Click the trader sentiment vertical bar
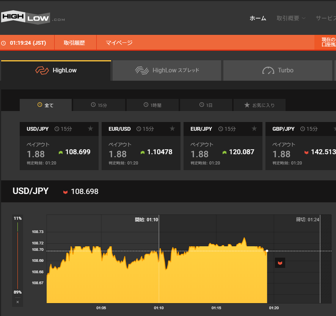Image resolution: width=336 pixels, height=316 pixels. 17,256
